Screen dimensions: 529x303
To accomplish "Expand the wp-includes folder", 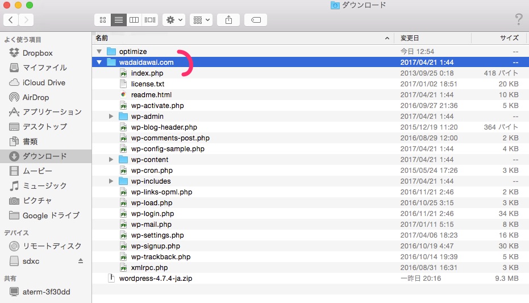I will click(x=111, y=181).
